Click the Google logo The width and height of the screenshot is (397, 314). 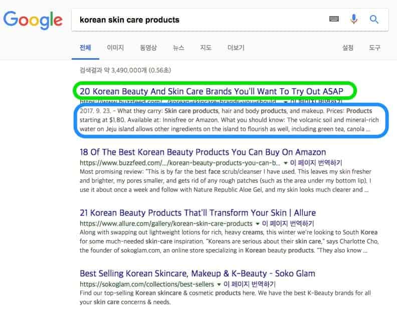pyautogui.click(x=33, y=20)
